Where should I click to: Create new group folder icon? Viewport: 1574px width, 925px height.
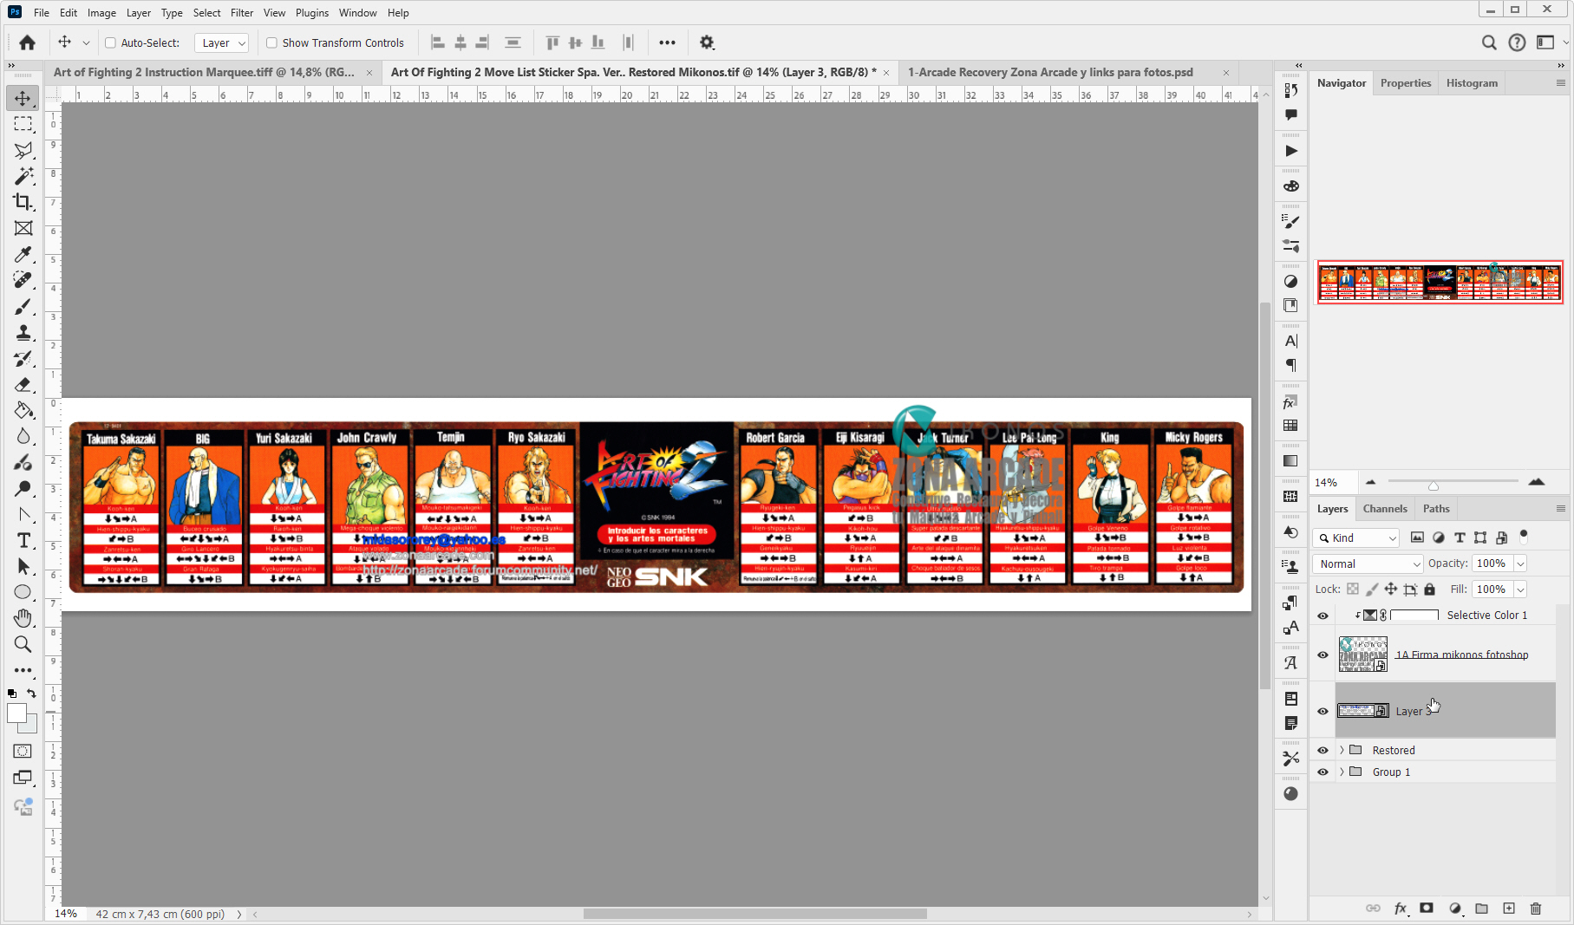(x=1482, y=909)
